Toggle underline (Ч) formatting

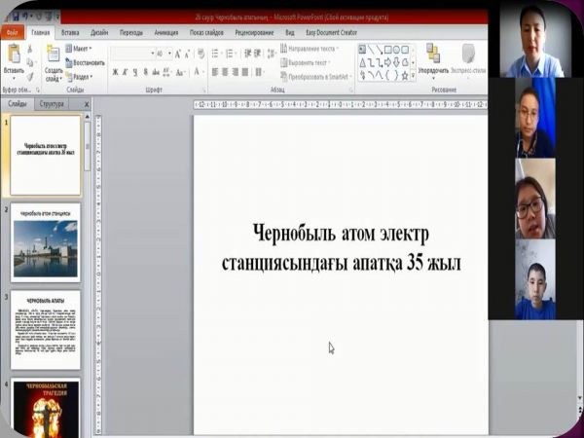click(138, 72)
